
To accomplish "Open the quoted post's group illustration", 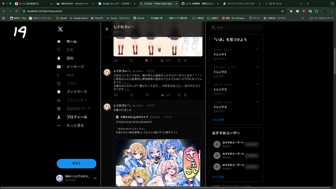I will tap(158, 163).
